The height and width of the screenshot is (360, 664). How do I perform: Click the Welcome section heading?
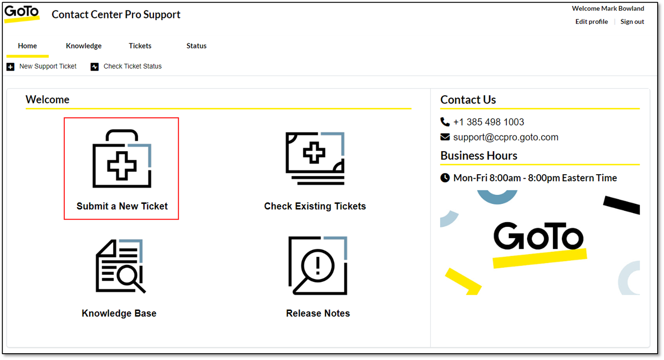[x=47, y=99]
